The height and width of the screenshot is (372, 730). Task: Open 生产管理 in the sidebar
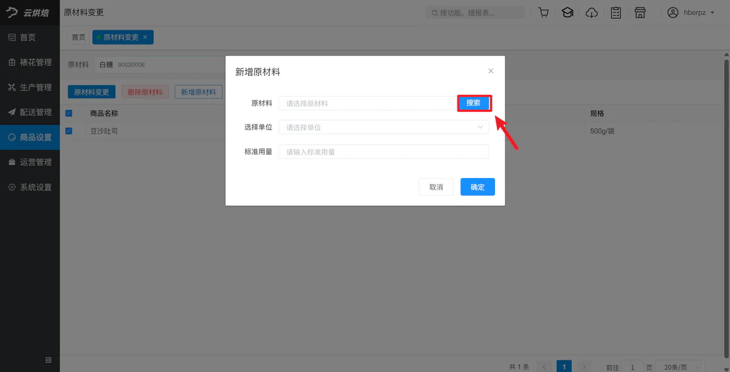coord(30,87)
